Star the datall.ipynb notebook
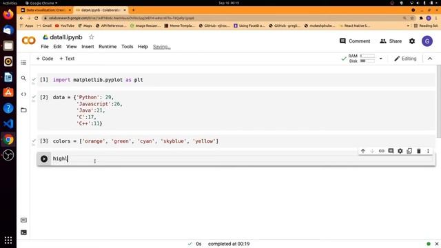The height and width of the screenshot is (248, 441). 91,37
